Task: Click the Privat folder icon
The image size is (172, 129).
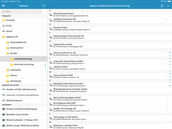Action: click(x=4, y=26)
